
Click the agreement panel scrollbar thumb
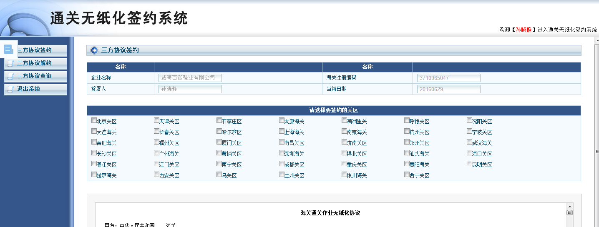click(569, 212)
